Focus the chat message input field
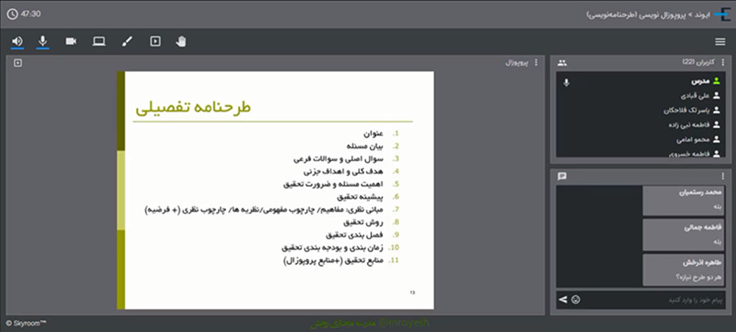 click(x=654, y=300)
